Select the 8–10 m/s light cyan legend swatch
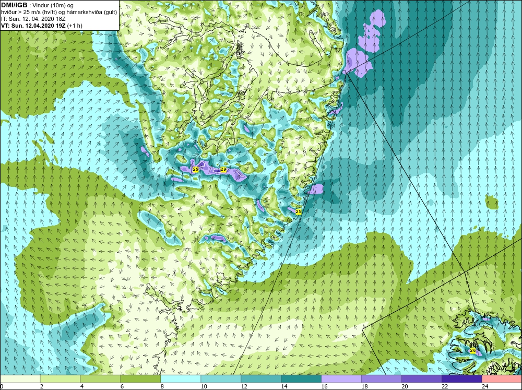The width and height of the screenshot is (522, 390). [x=181, y=379]
